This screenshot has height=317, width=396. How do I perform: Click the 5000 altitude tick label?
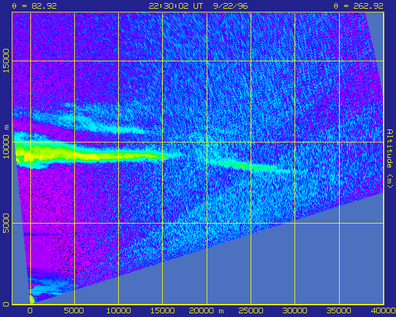click(x=6, y=224)
